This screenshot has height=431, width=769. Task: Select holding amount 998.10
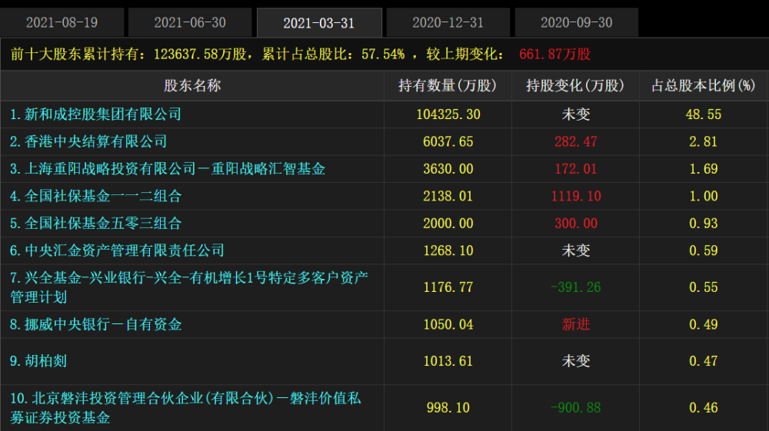[x=448, y=407]
